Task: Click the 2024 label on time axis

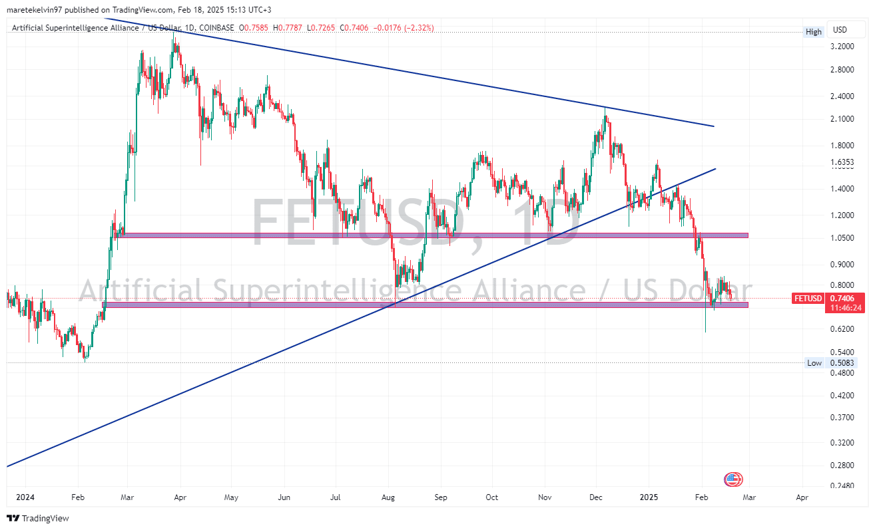Action: click(25, 497)
